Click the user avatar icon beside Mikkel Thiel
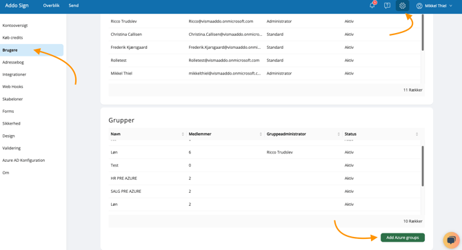Image resolution: width=462 pixels, height=250 pixels. [x=419, y=6]
